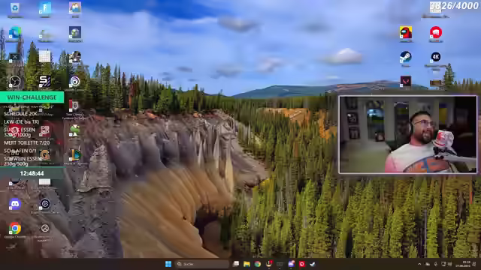Image resolution: width=481 pixels, height=270 pixels.
Task: Open the Microsoft Edge desktop shortcut
Action: click(15, 32)
